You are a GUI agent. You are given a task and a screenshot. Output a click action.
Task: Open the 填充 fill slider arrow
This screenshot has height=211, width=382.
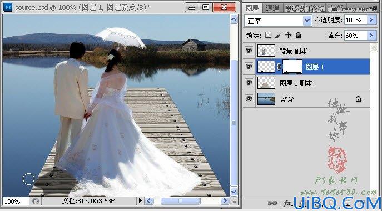371,36
